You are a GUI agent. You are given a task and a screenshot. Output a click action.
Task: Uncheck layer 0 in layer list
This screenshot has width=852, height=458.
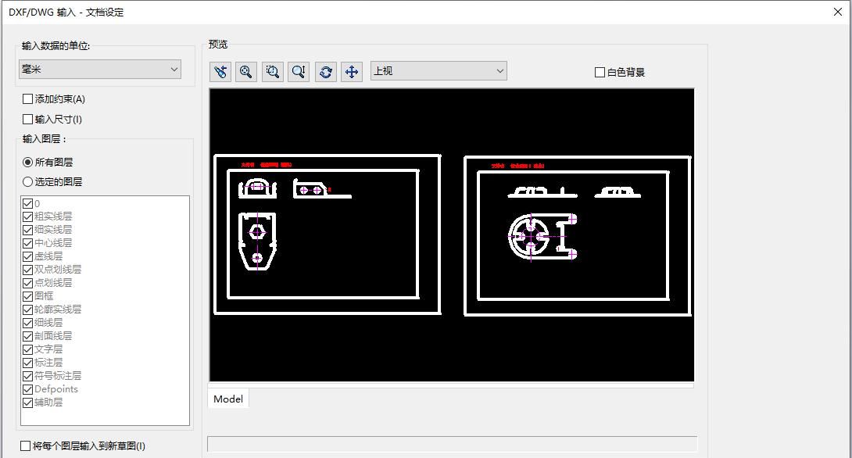point(27,204)
